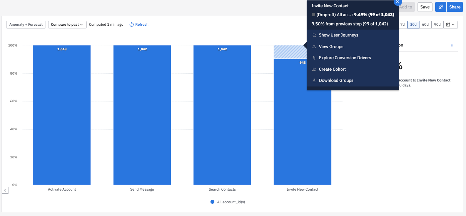This screenshot has height=216, width=466.
Task: Click the Show User Journeys icon
Action: tap(314, 35)
